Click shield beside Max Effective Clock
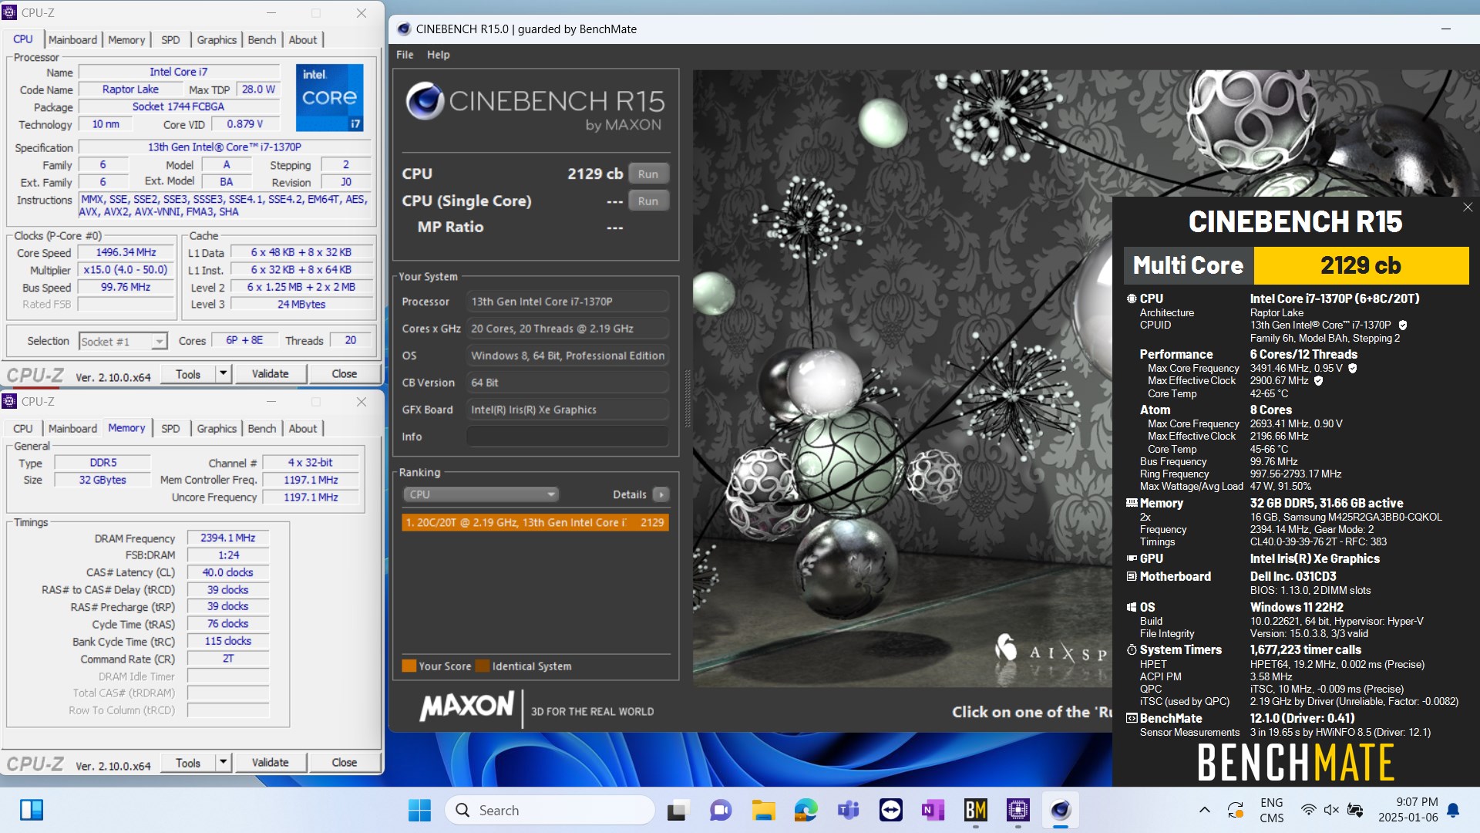 [1318, 381]
